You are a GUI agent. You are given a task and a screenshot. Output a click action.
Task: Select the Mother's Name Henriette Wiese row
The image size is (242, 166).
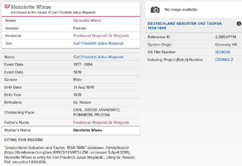pyautogui.click(x=71, y=130)
